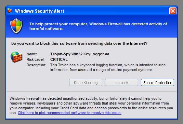Screen dimensions: 183x124
Task: Select the Unblock button
Action: pos(121,83)
